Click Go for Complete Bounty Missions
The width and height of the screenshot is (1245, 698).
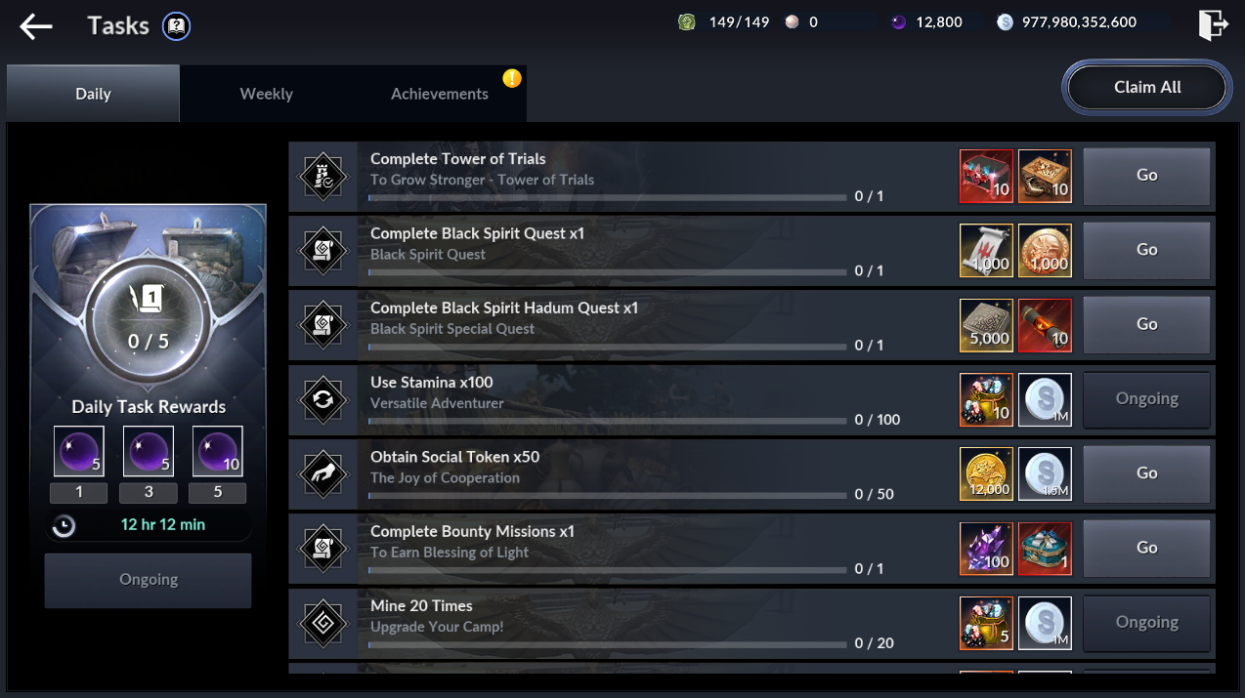(1147, 548)
